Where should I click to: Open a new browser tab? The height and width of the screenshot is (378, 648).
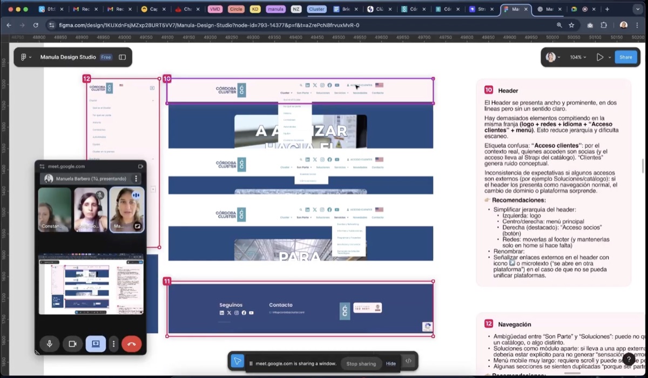[607, 9]
